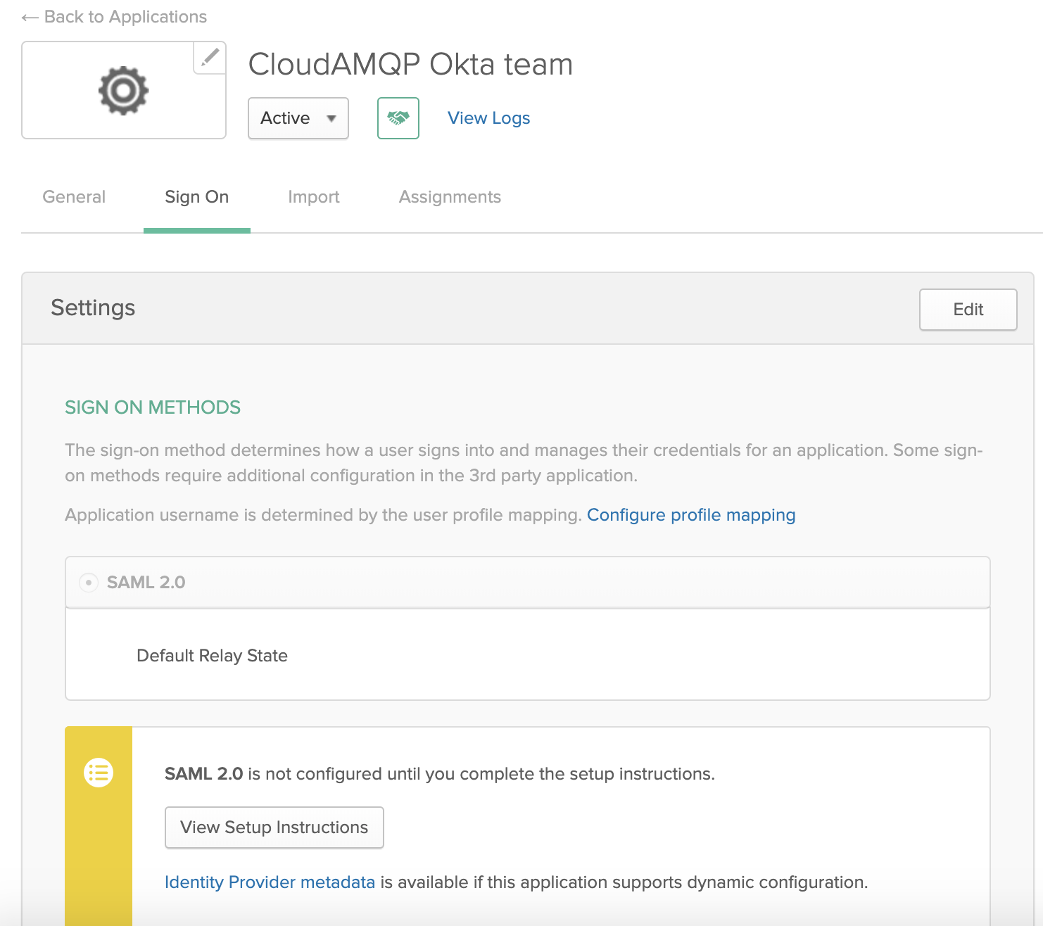Click the yellow checklist icon

click(x=99, y=773)
